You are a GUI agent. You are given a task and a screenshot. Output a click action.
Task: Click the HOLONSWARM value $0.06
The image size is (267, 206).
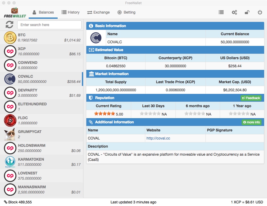point(76,151)
